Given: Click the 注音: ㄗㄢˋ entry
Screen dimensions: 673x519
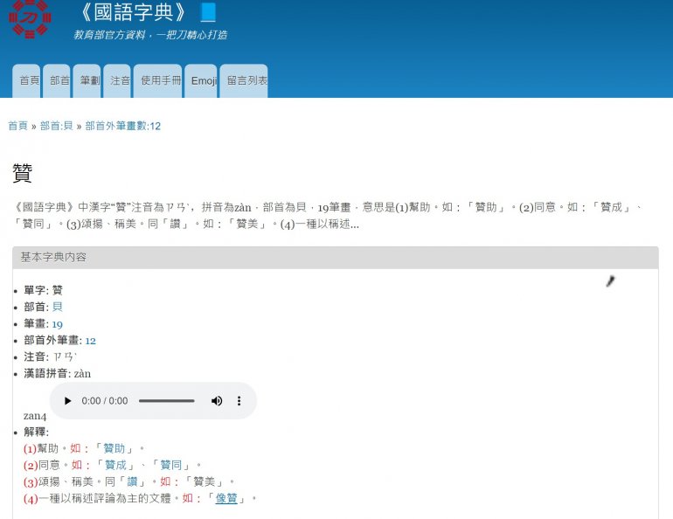Looking at the screenshot, I should click(50, 356).
